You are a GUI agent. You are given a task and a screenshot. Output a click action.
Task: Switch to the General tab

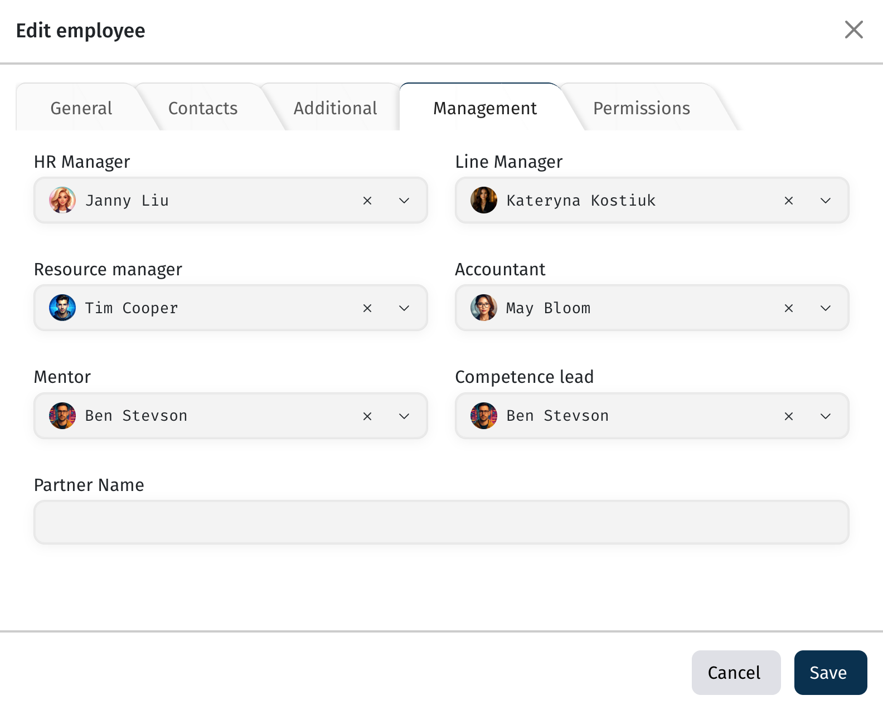point(81,108)
